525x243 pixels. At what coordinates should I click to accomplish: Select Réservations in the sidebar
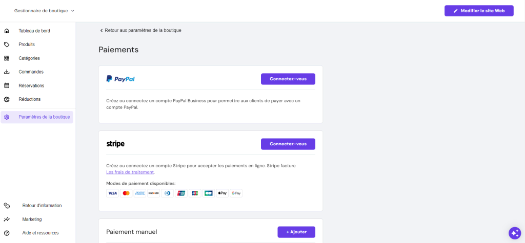coord(31,85)
